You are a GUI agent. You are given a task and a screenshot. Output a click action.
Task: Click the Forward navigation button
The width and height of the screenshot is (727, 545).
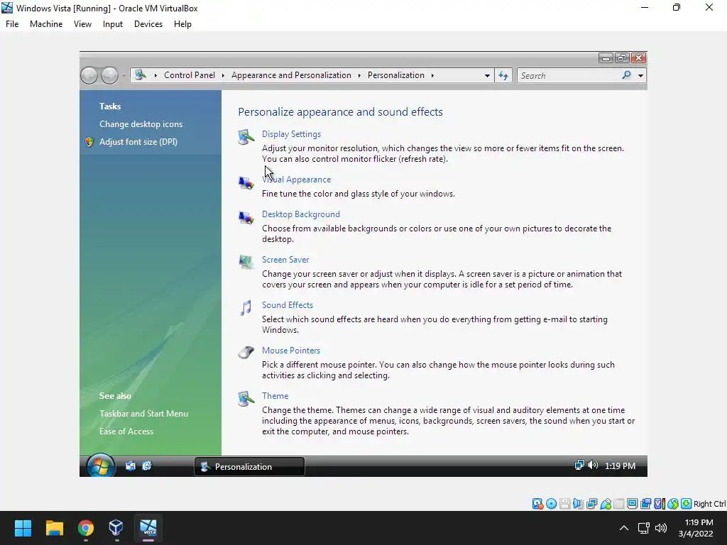click(109, 75)
